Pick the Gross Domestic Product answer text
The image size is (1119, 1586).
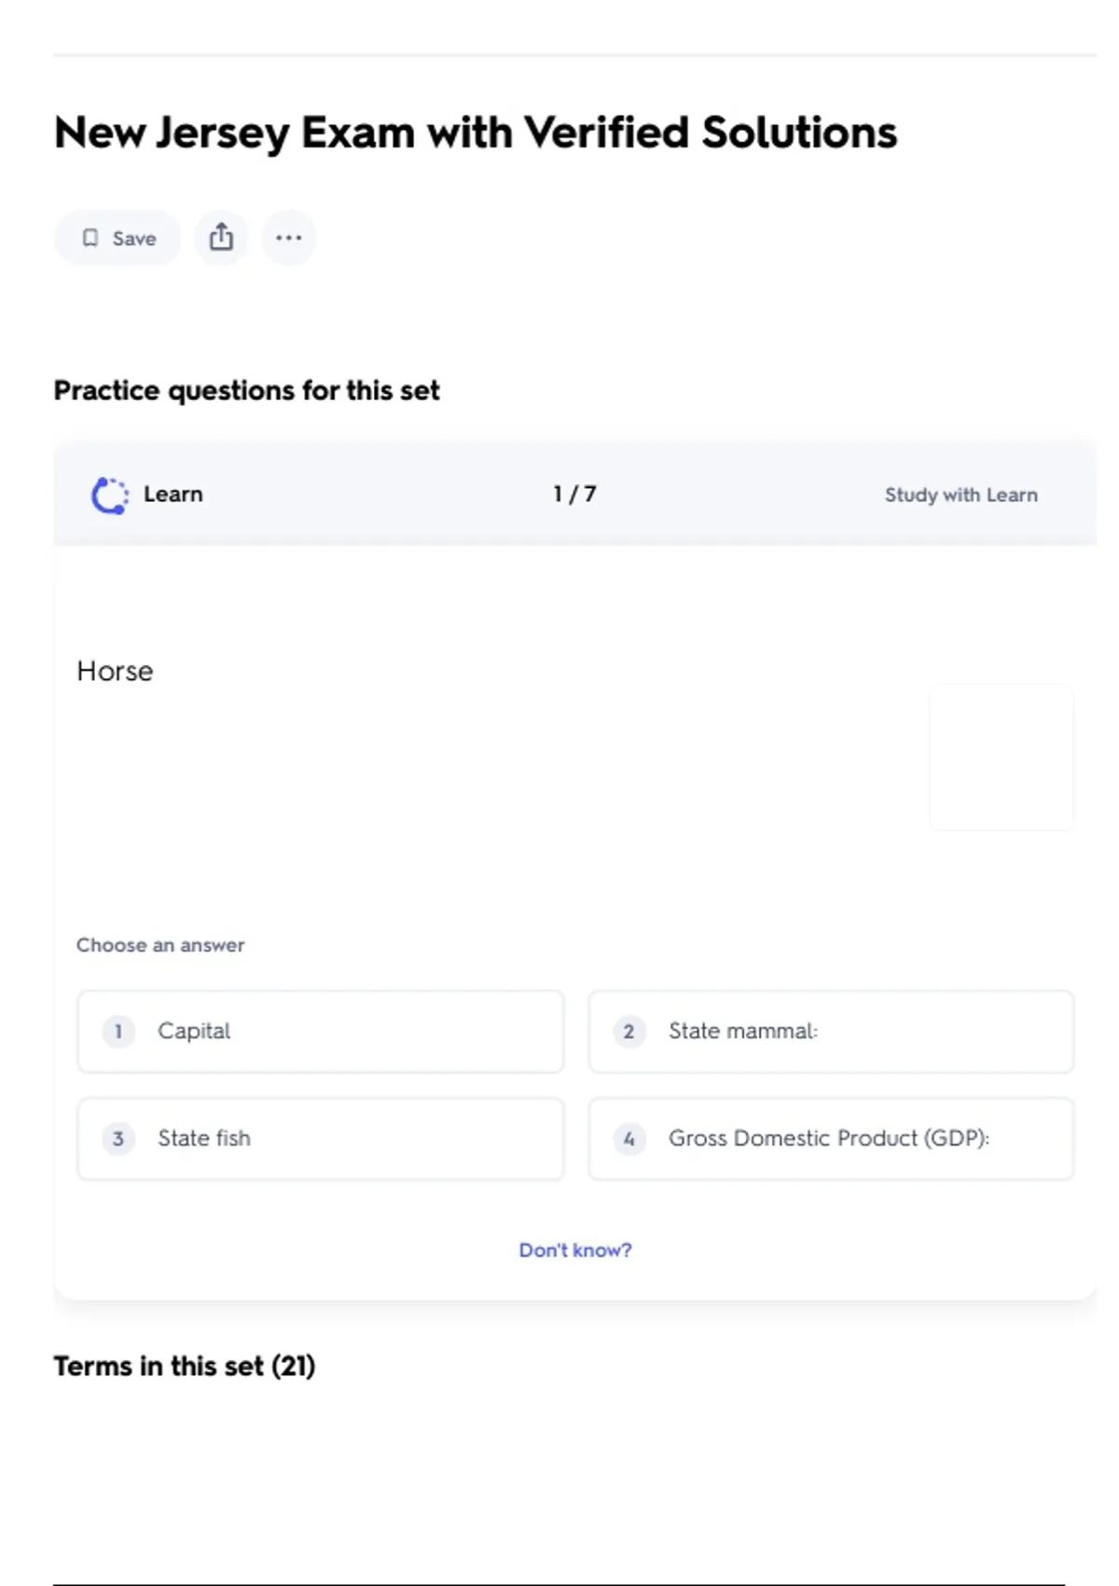[828, 1138]
